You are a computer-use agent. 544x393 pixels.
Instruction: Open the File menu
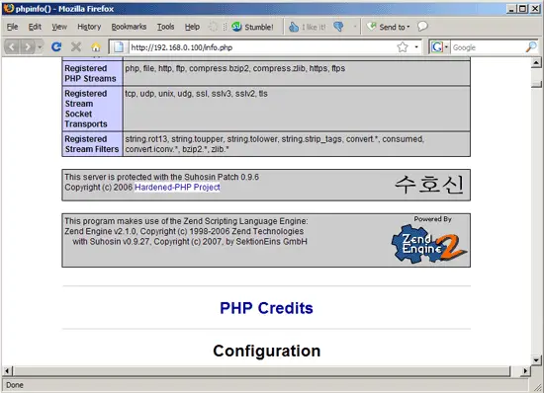(x=12, y=27)
